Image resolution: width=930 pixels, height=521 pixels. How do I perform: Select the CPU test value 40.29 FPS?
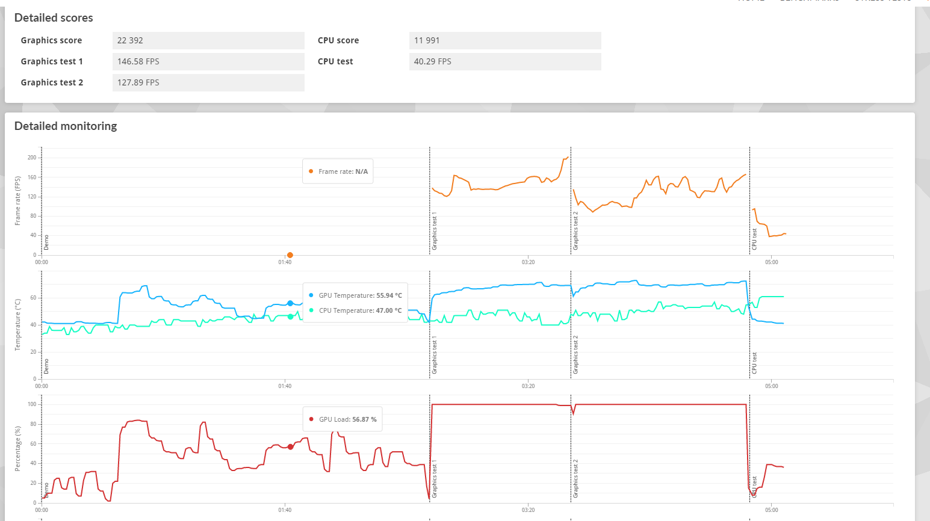coord(505,61)
